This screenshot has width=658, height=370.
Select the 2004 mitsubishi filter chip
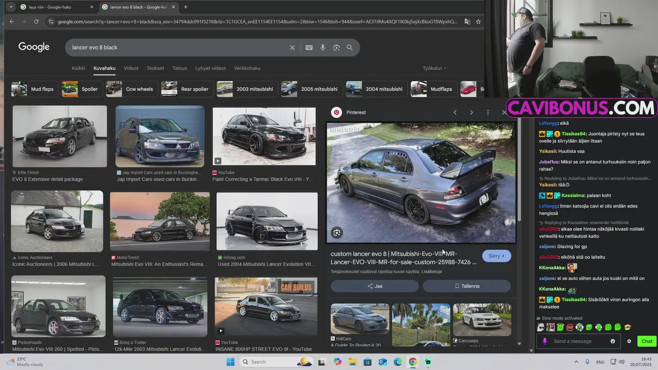(x=376, y=89)
